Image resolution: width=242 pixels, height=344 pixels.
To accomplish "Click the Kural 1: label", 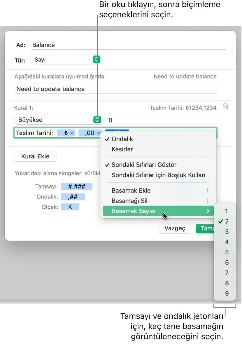I will [x=24, y=108].
